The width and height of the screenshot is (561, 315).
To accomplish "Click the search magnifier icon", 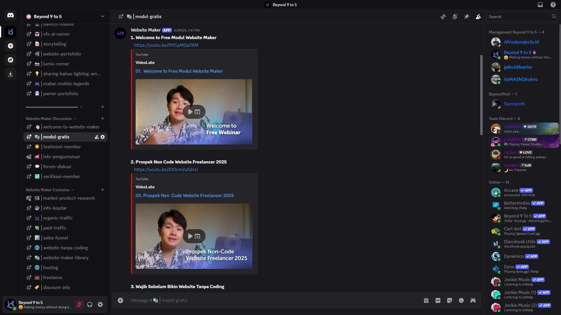I will (x=554, y=17).
